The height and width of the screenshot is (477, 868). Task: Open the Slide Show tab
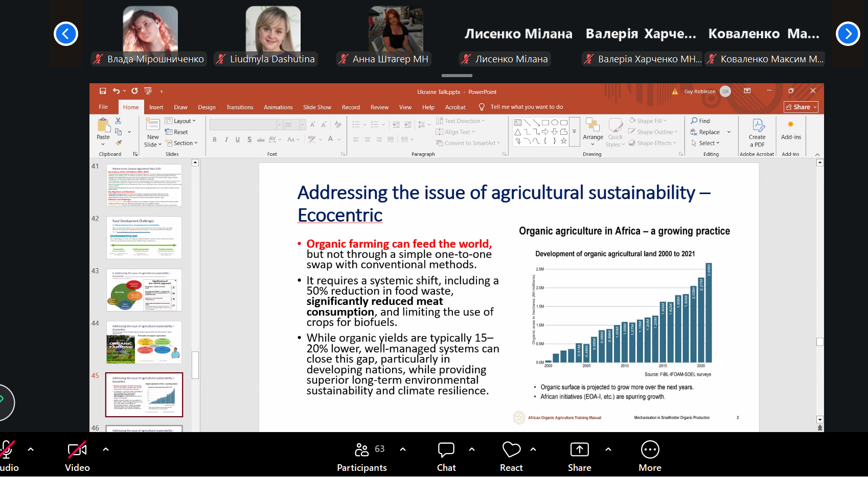coord(317,107)
